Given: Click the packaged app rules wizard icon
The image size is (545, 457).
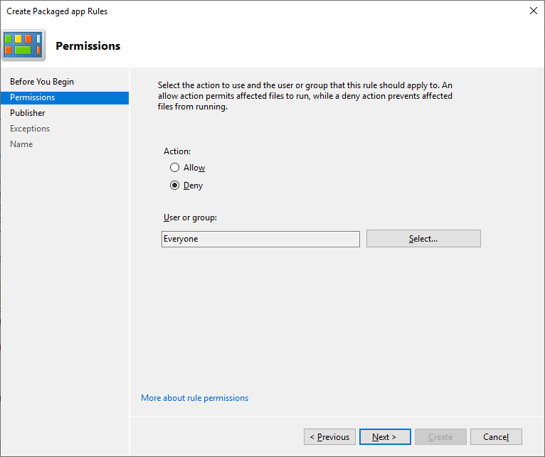Looking at the screenshot, I should point(23,45).
